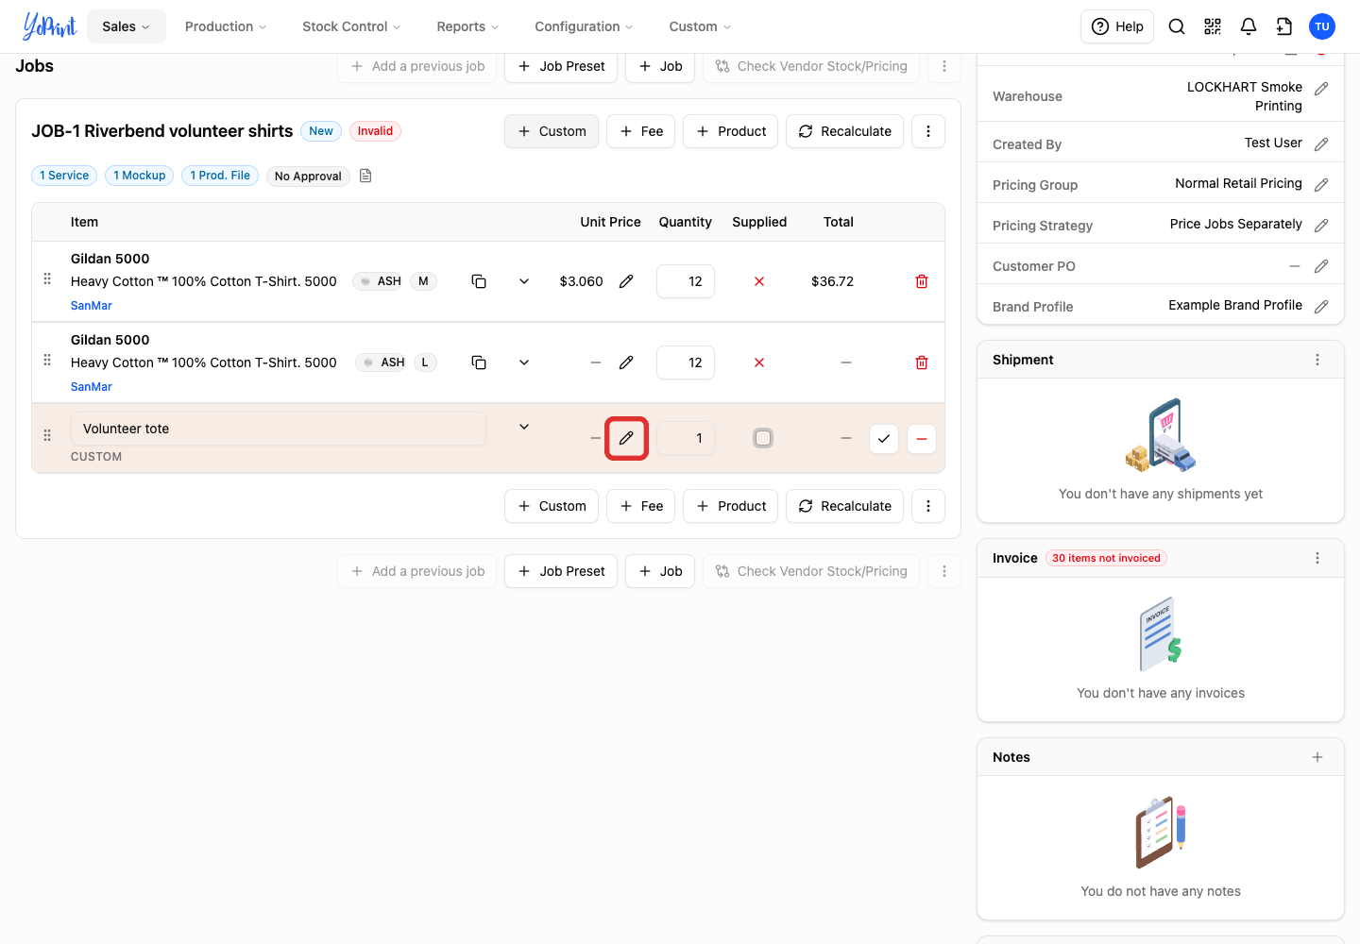Add a note with the Notes plus icon
Screen dimensions: 1360x944
1317,757
